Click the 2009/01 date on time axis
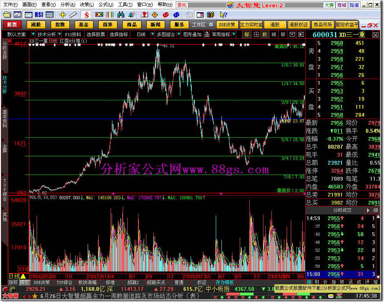Viewport: 385px width, 303px height. pyautogui.click(x=279, y=276)
